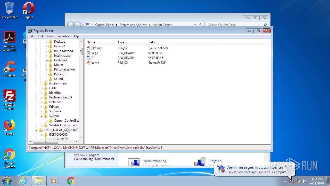Viewport: 330px width, 186px height.
Task: Close the Action Center notification balloon
Action: 291,166
